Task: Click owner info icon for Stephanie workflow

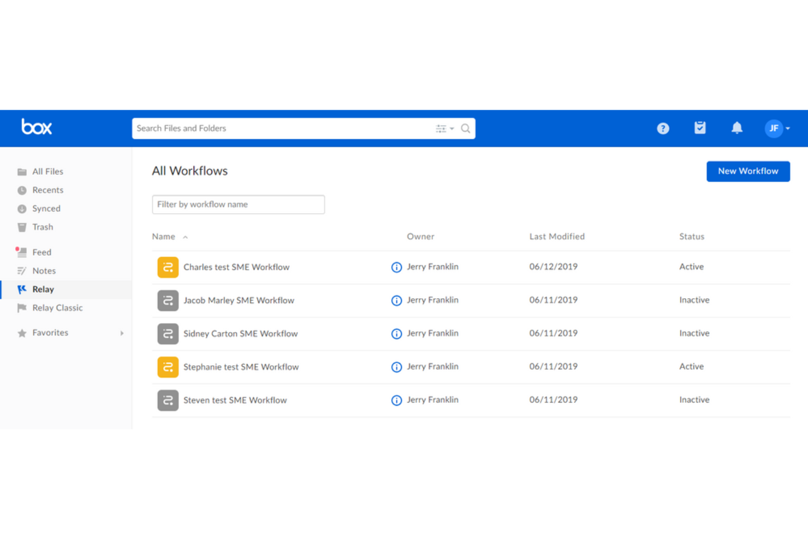Action: [397, 367]
